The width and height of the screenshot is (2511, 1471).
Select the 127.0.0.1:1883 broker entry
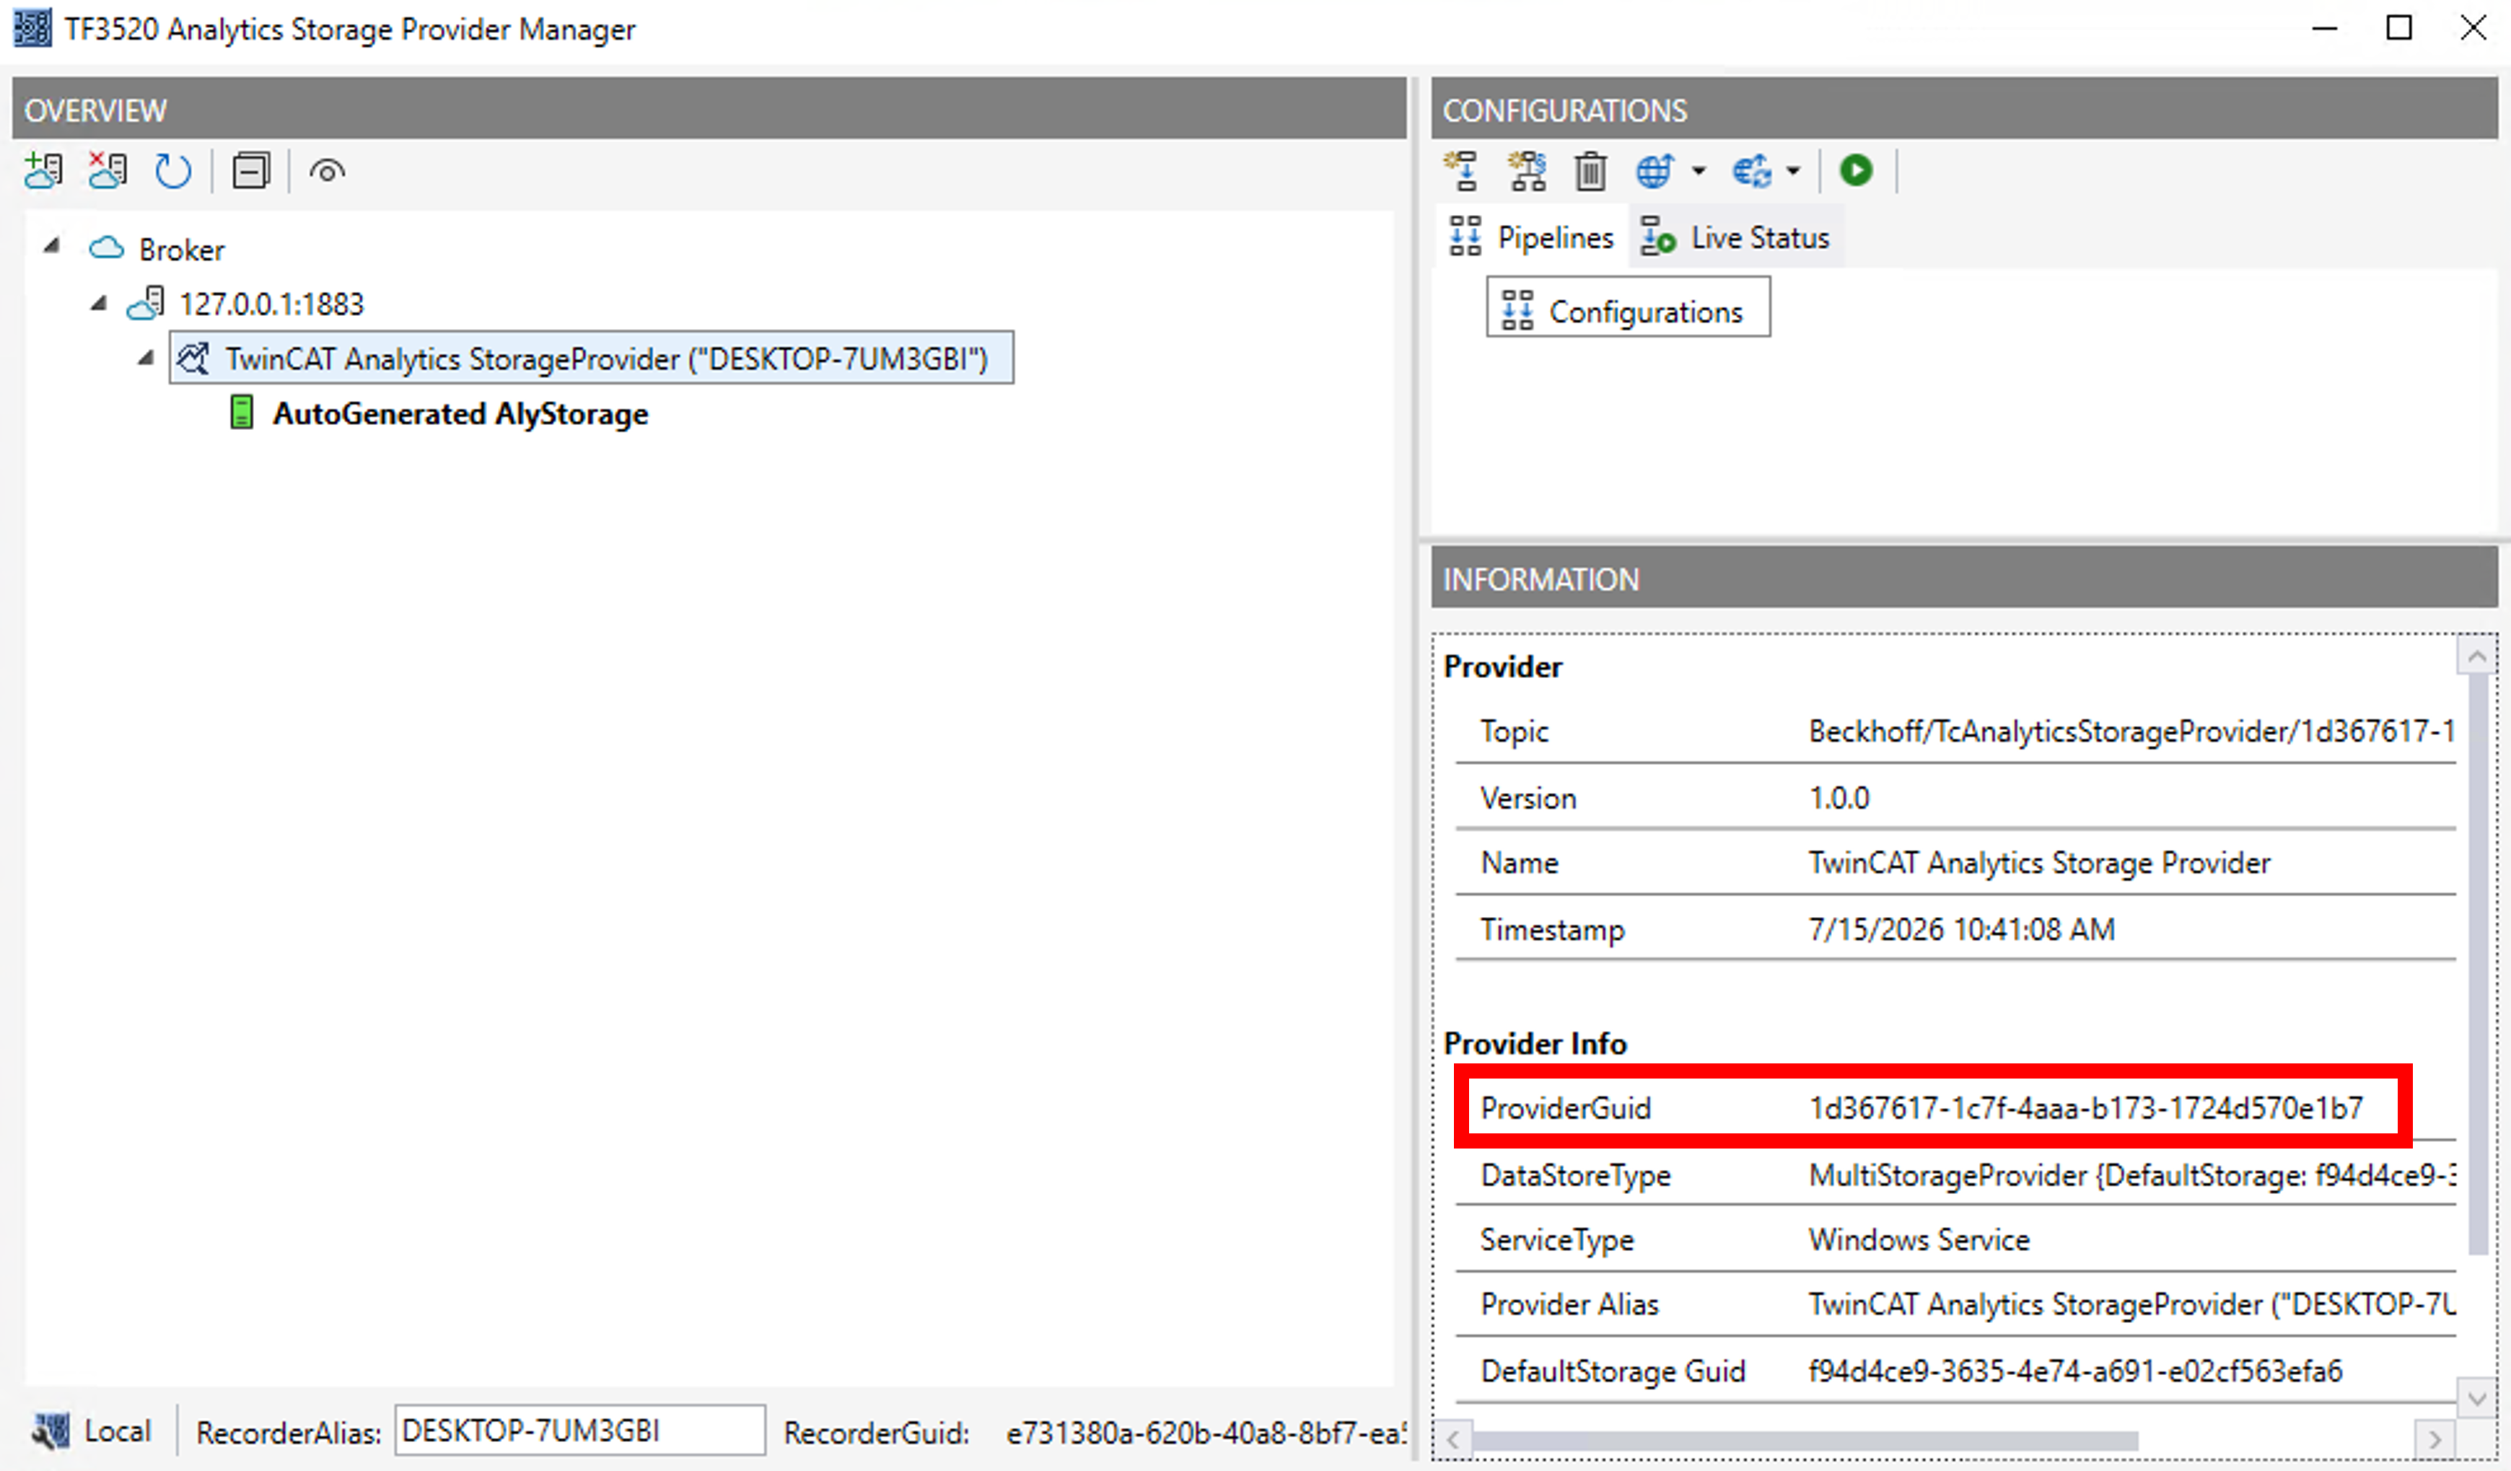click(271, 303)
